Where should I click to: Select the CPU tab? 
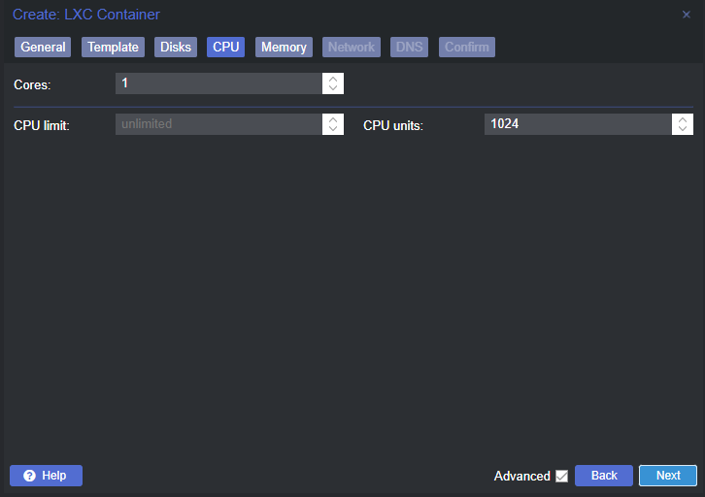coord(225,48)
